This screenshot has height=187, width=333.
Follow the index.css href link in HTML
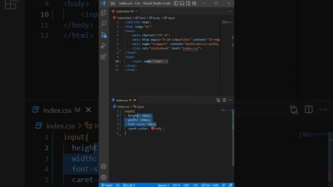(x=190, y=48)
